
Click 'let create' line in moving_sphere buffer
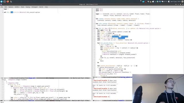point(117,19)
